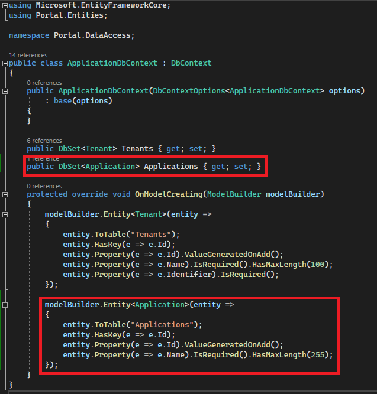Collapse the ApplicationDbContext constructor block
377x394 pixels.
(5, 91)
